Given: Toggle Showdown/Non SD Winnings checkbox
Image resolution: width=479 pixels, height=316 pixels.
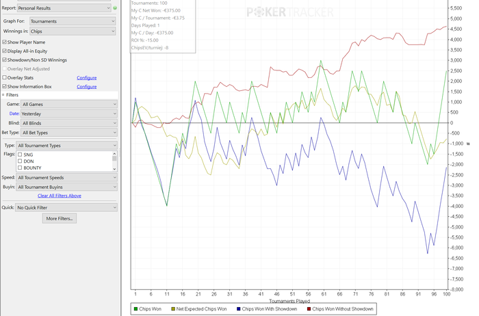Looking at the screenshot, I should click(4, 60).
